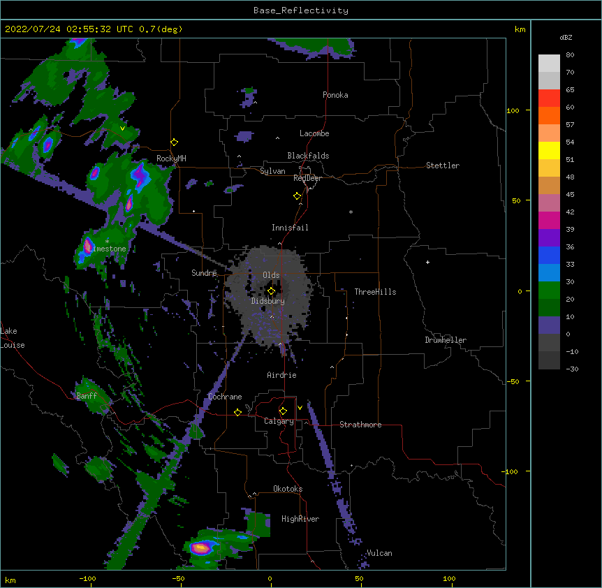Pick the bright green 20-30 dBZ legend swatch

549,291
